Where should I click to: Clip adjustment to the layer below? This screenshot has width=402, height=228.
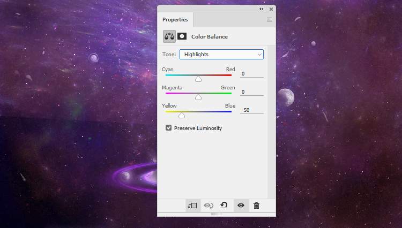[x=192, y=206]
